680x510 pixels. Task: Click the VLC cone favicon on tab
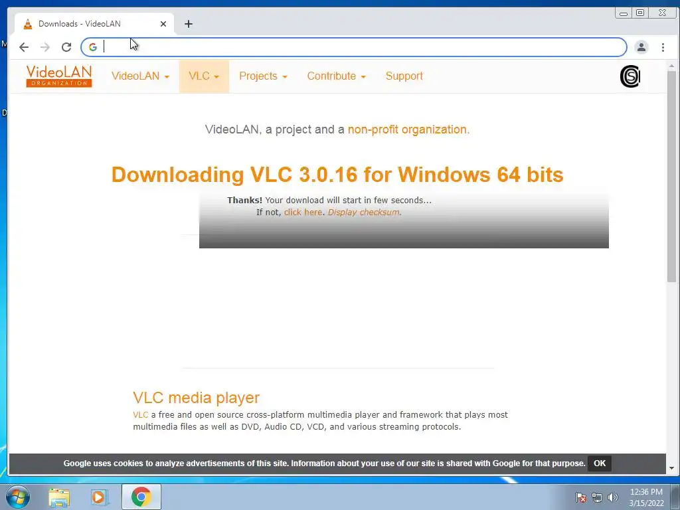(28, 24)
